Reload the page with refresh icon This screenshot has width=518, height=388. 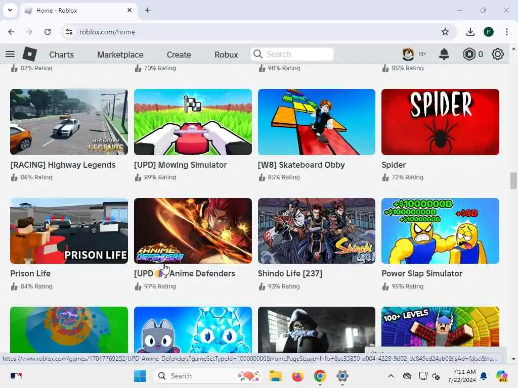click(48, 32)
